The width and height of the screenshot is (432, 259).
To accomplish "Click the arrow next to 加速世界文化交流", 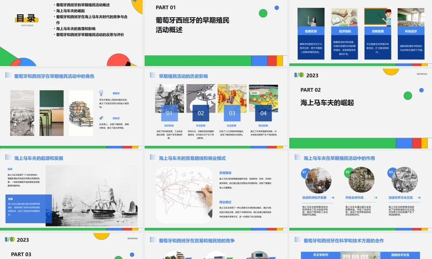I will click(x=419, y=198).
